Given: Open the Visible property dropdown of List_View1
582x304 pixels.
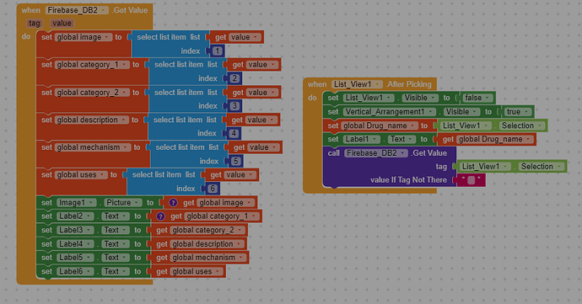Looking at the screenshot, I should pos(419,98).
